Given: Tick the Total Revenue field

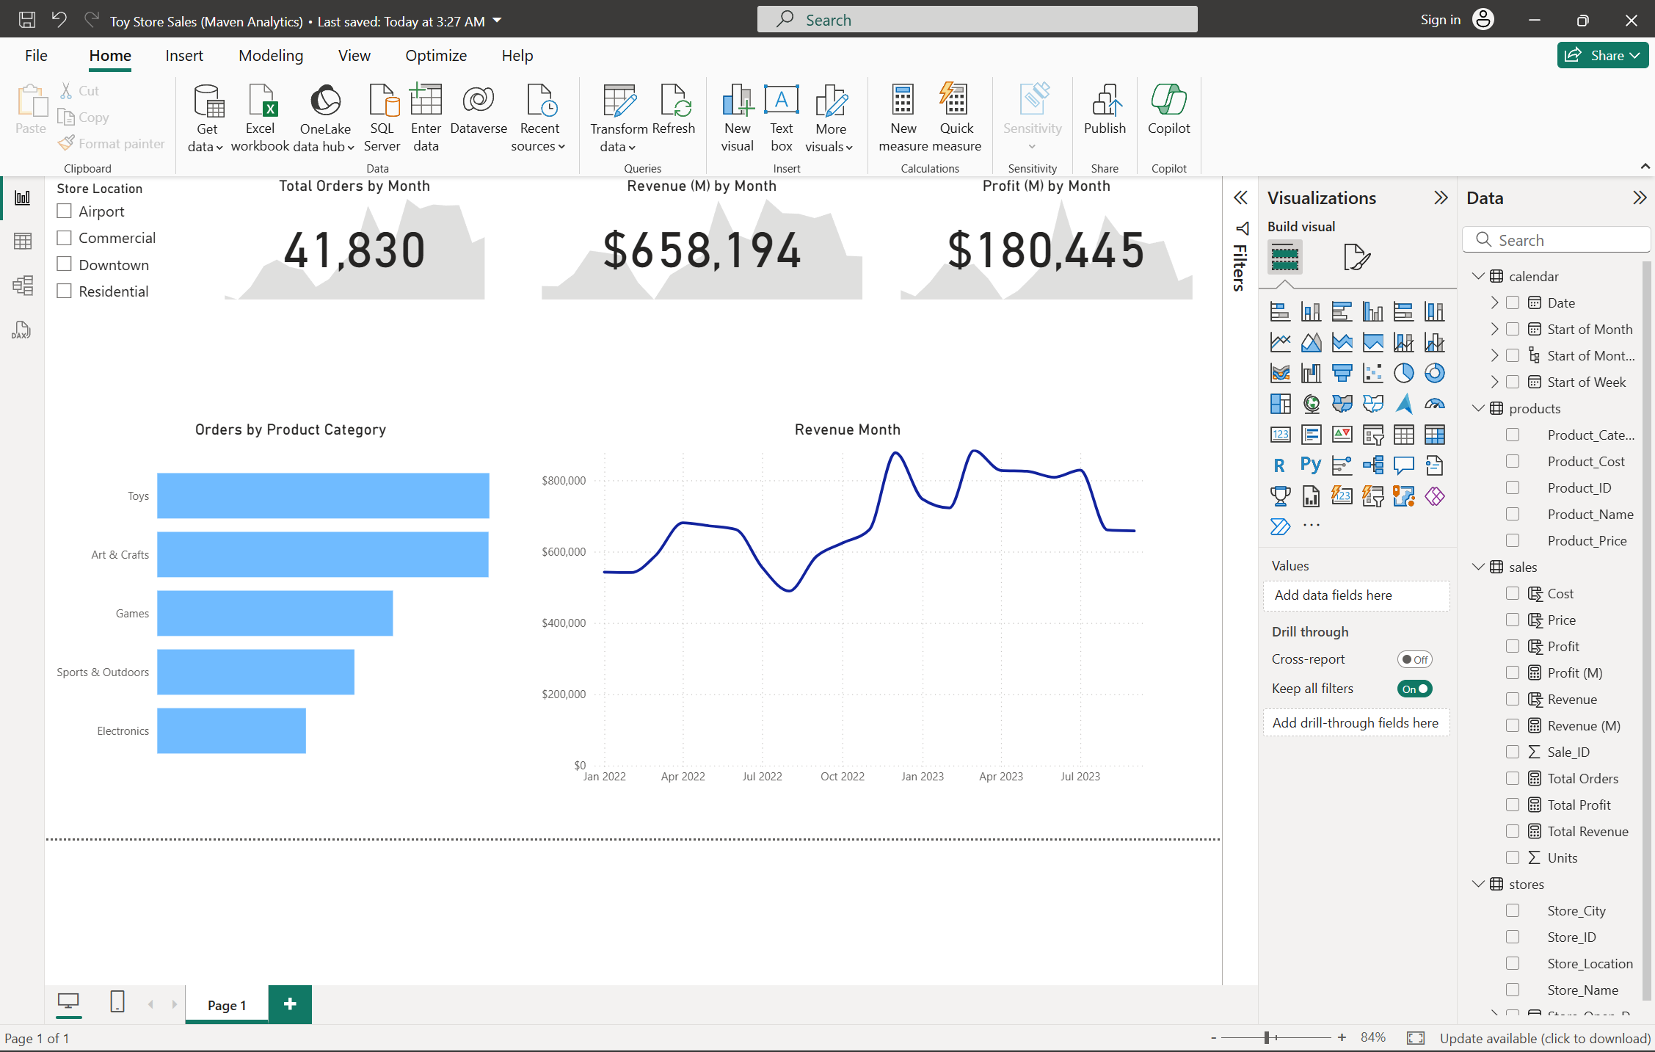Looking at the screenshot, I should click(1513, 831).
